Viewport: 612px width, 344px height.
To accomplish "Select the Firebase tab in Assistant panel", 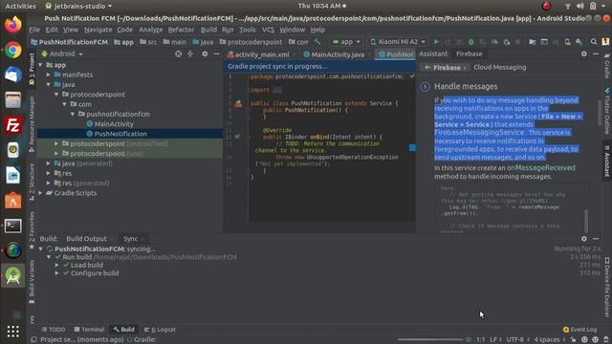I will tap(470, 54).
